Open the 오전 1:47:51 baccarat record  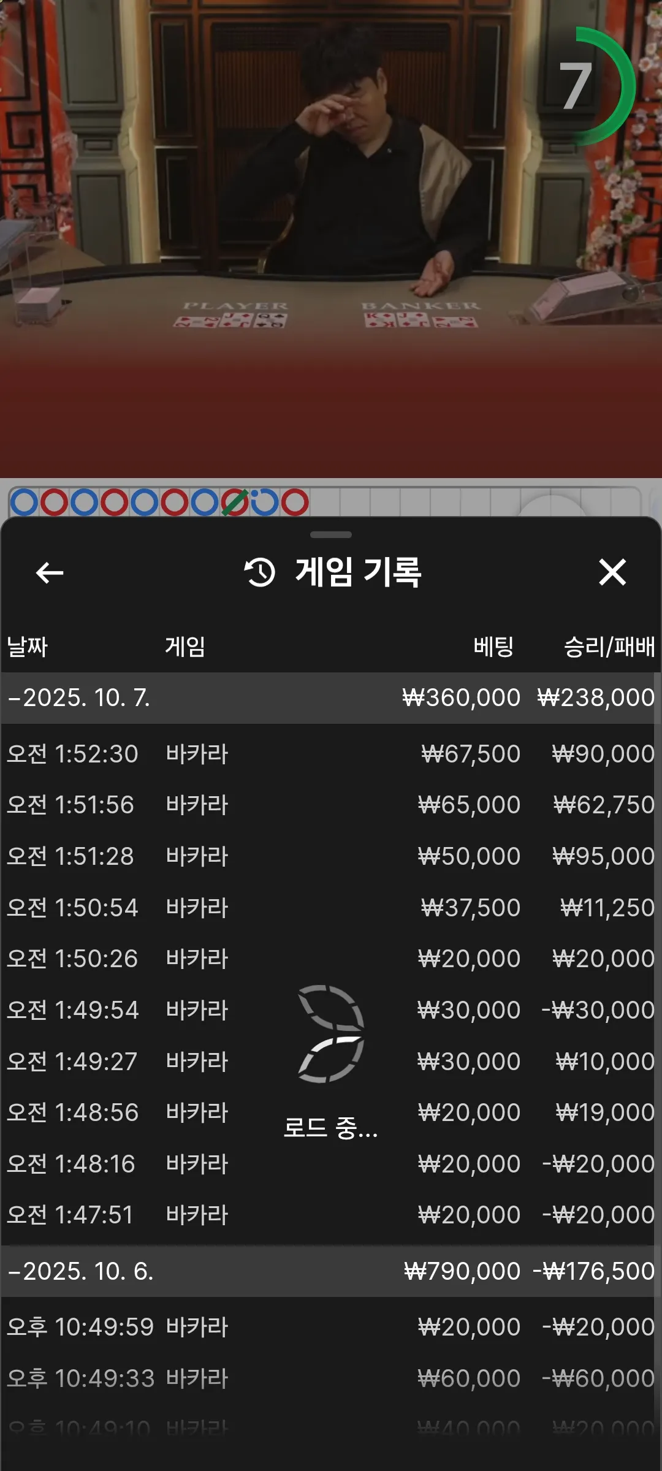click(x=331, y=1215)
